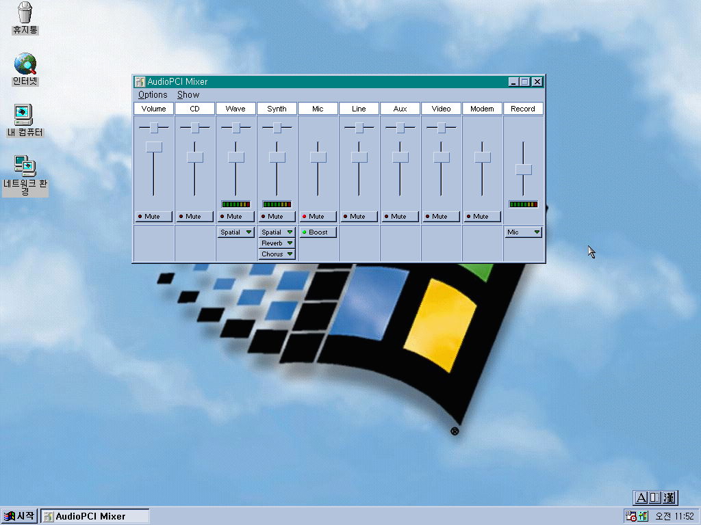Image resolution: width=701 pixels, height=525 pixels.
Task: Toggle Mute on the Mic channel
Action: coord(318,217)
